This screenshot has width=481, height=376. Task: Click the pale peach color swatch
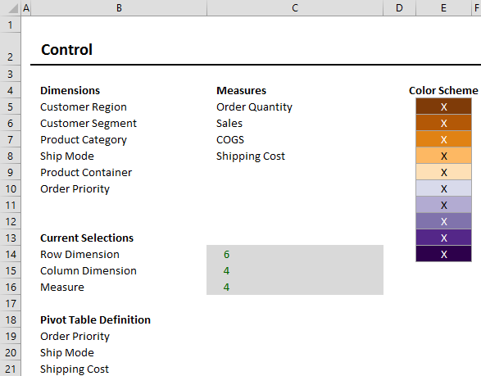(443, 172)
